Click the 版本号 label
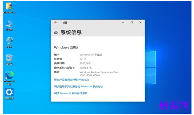 tap(58, 59)
